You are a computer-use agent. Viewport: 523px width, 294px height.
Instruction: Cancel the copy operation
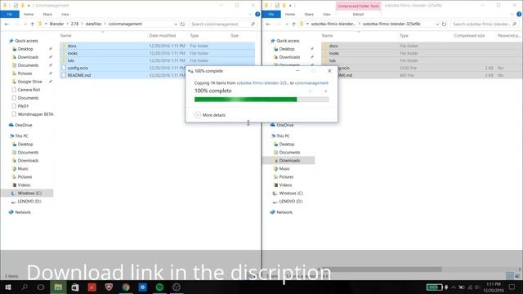point(325,91)
